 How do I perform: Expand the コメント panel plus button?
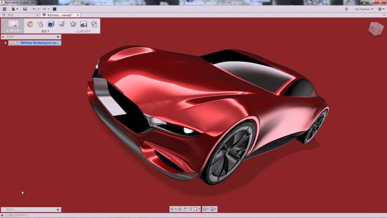[58, 210]
